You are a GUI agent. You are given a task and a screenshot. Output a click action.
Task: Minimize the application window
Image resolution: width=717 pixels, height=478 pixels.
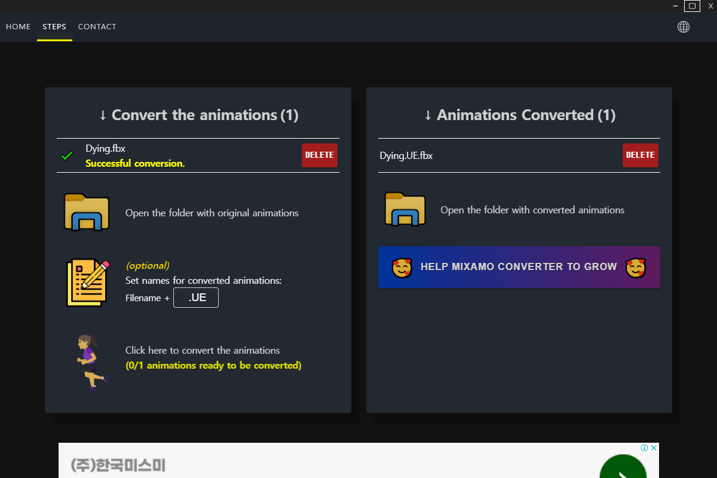pos(675,6)
